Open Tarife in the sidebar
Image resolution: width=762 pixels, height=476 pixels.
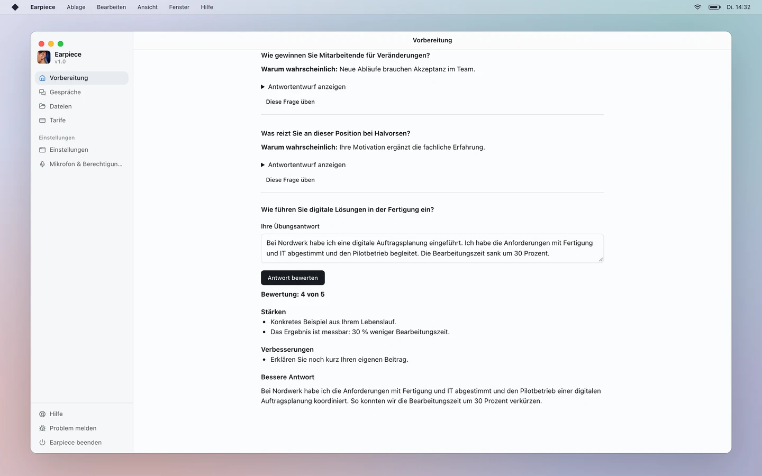point(81,120)
